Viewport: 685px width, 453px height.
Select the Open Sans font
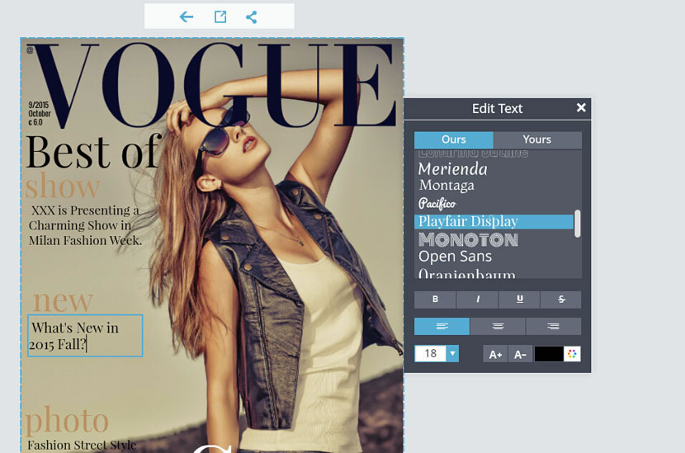456,257
